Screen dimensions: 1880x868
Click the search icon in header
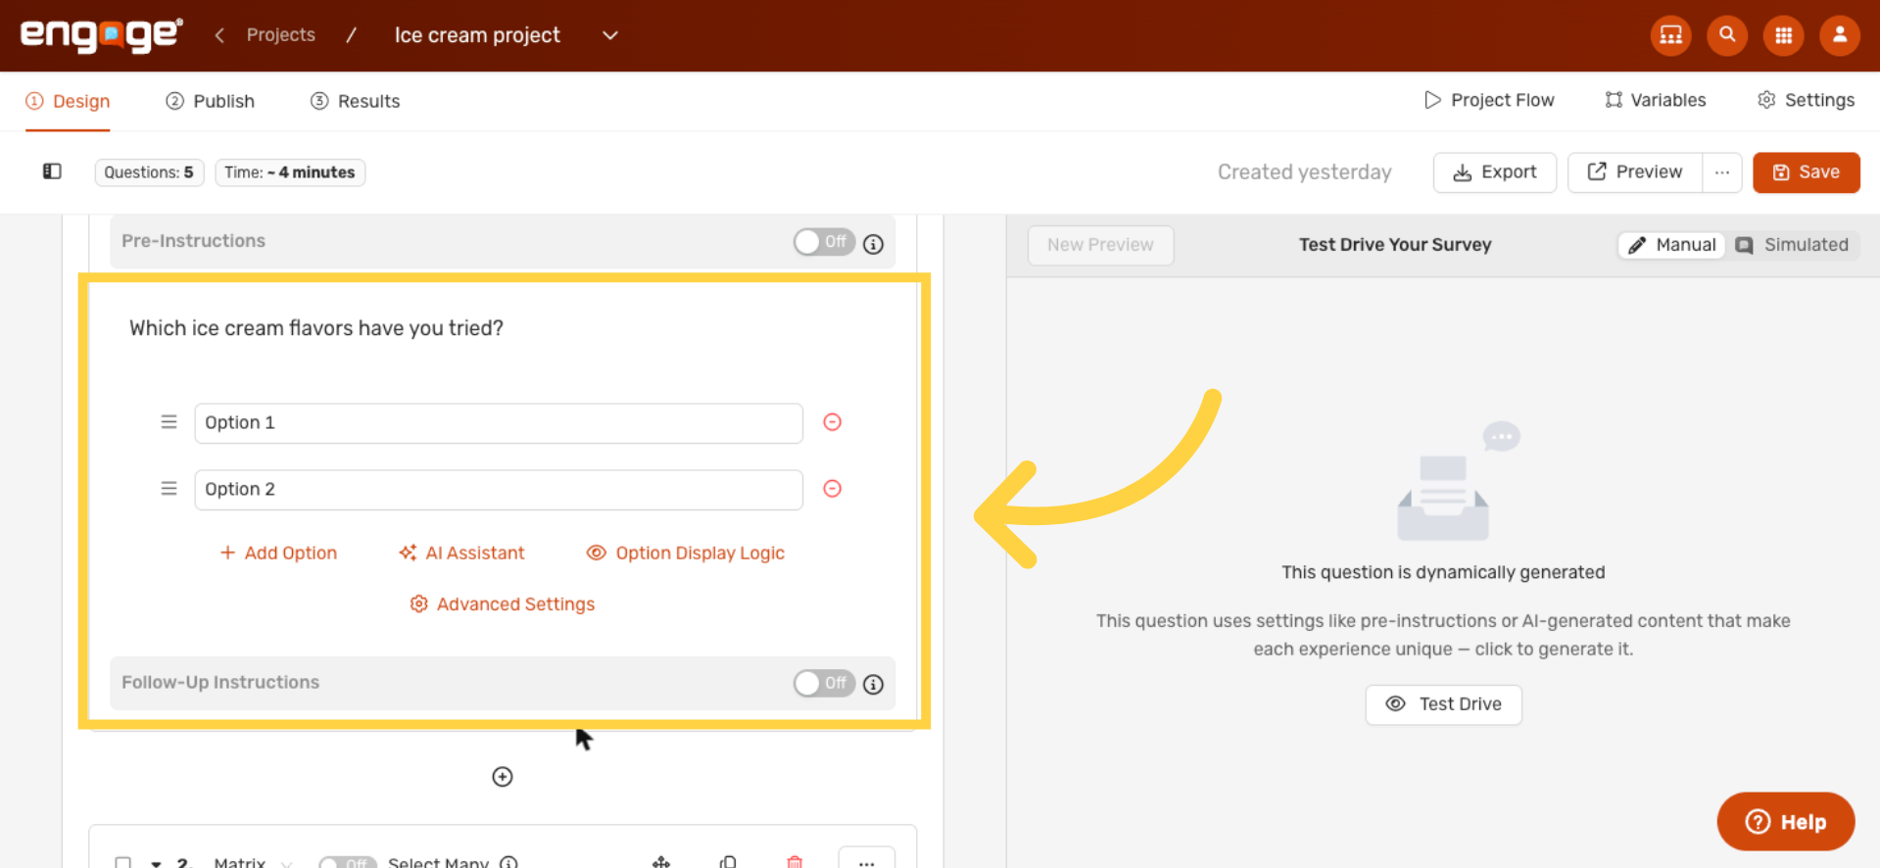[x=1727, y=35]
